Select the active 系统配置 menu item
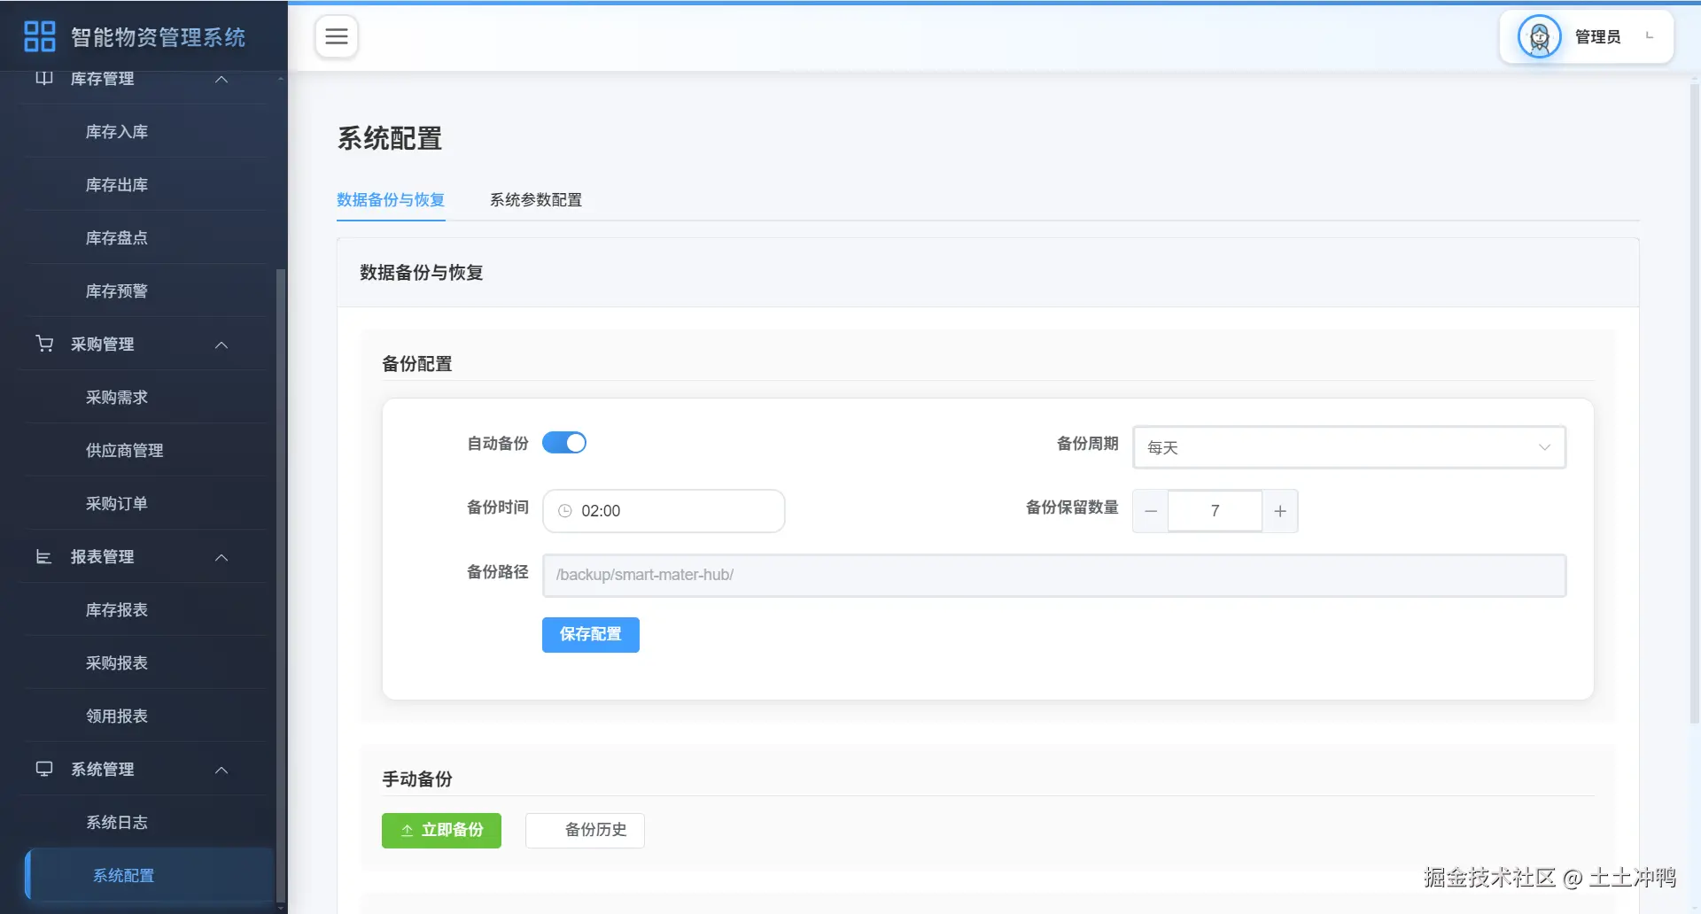The image size is (1701, 914). point(149,875)
